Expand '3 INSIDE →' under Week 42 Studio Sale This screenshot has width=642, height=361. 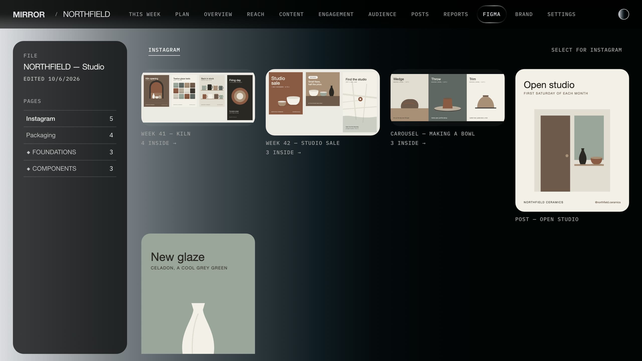point(283,152)
